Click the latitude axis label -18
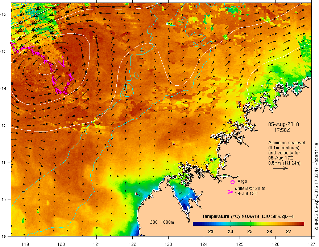Viewport: 319px width, 247px height. pos(4,236)
